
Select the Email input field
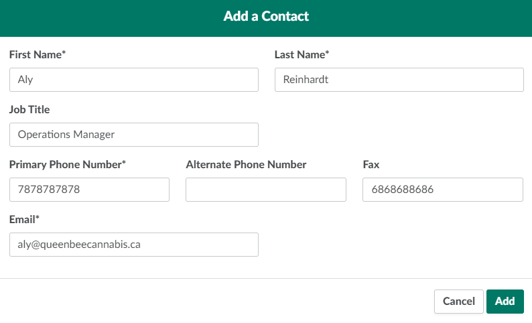point(134,245)
